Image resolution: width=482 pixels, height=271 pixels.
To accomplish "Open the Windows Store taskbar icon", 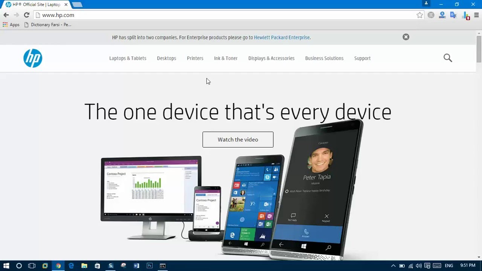I will pyautogui.click(x=97, y=266).
